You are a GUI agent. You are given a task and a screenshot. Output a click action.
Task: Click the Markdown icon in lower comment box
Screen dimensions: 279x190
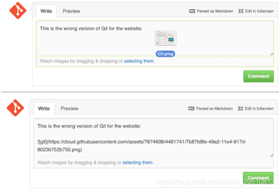(x=191, y=108)
